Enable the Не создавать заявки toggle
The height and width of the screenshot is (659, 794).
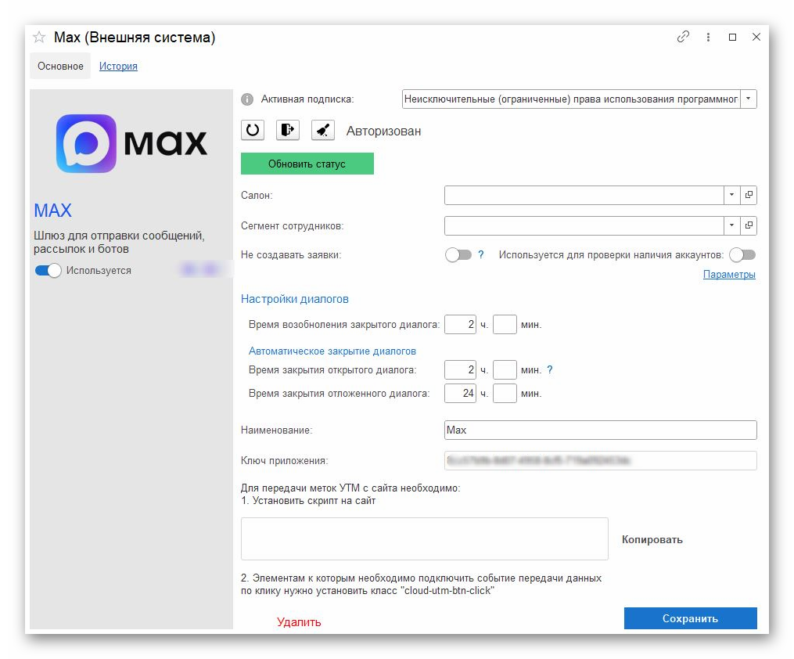click(458, 255)
